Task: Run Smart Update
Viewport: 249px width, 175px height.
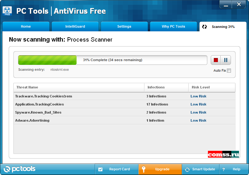Action: [x=200, y=169]
